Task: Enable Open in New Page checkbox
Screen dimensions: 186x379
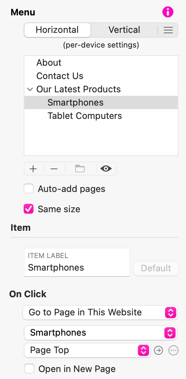Action: click(29, 369)
